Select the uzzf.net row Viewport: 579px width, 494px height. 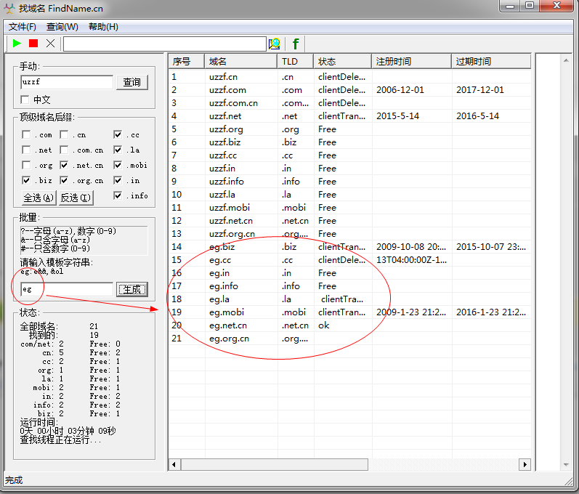pyautogui.click(x=349, y=116)
